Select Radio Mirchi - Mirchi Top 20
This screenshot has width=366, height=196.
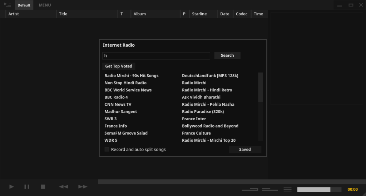click(x=209, y=141)
